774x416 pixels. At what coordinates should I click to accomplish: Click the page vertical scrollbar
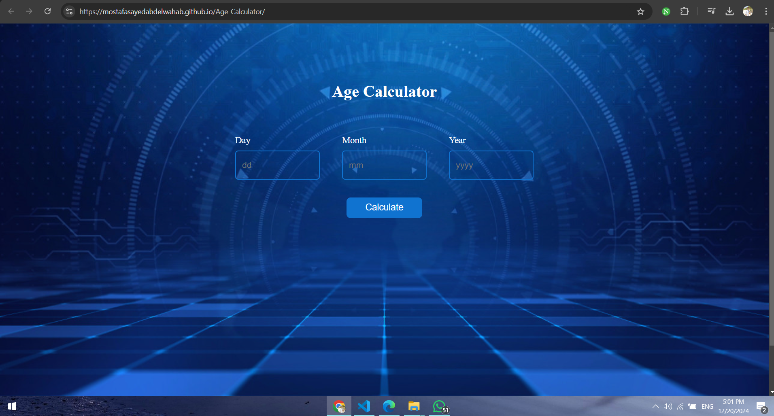pyautogui.click(x=771, y=188)
